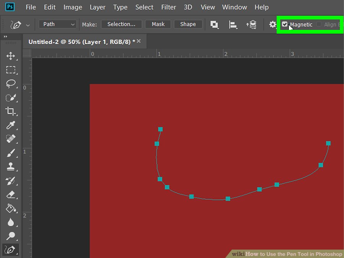Image resolution: width=344 pixels, height=258 pixels.
Task: Select the Dodge tool
Action: [11, 236]
